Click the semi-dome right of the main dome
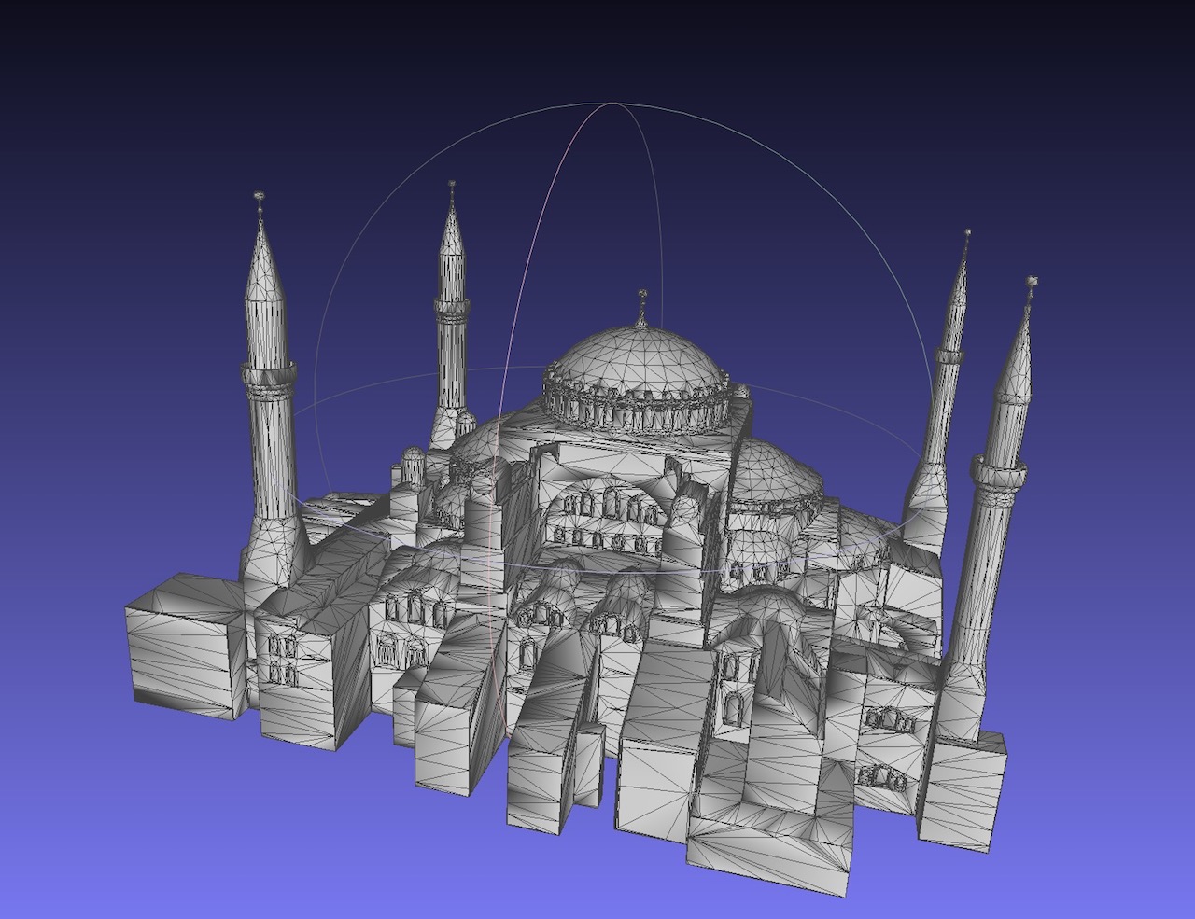This screenshot has height=919, width=1195. (774, 474)
